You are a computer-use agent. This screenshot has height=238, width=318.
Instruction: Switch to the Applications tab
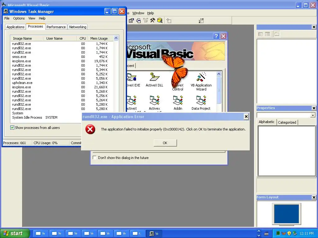click(16, 27)
